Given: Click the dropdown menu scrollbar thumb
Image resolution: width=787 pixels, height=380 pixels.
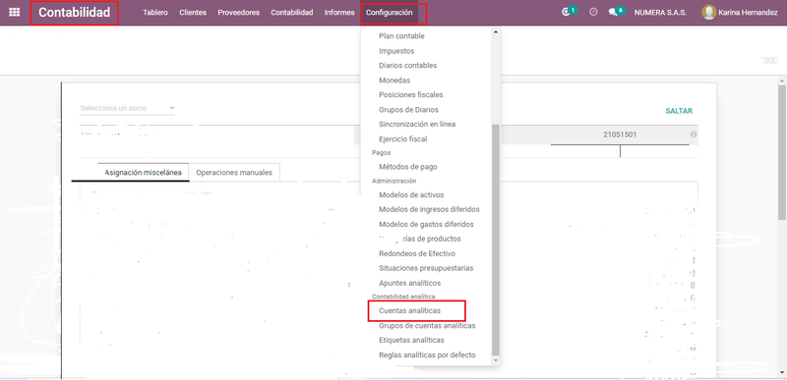Looking at the screenshot, I should (496, 240).
